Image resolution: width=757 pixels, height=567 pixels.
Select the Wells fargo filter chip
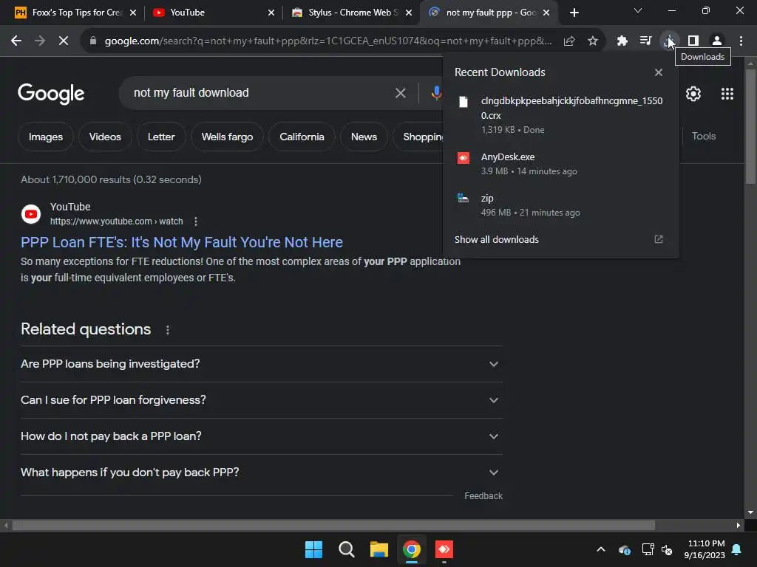[228, 137]
